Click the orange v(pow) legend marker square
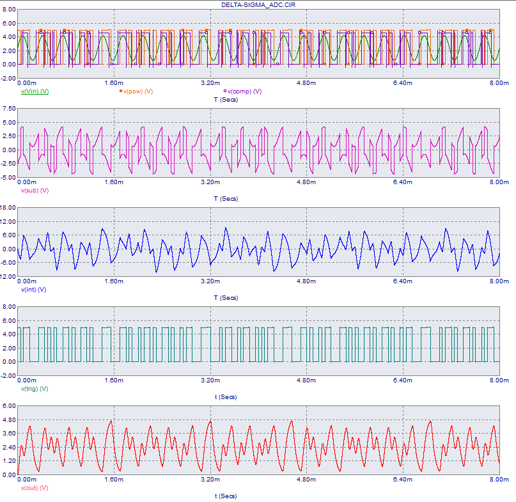 (x=121, y=91)
